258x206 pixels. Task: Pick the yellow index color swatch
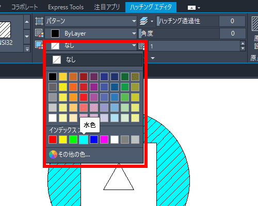[63, 140]
